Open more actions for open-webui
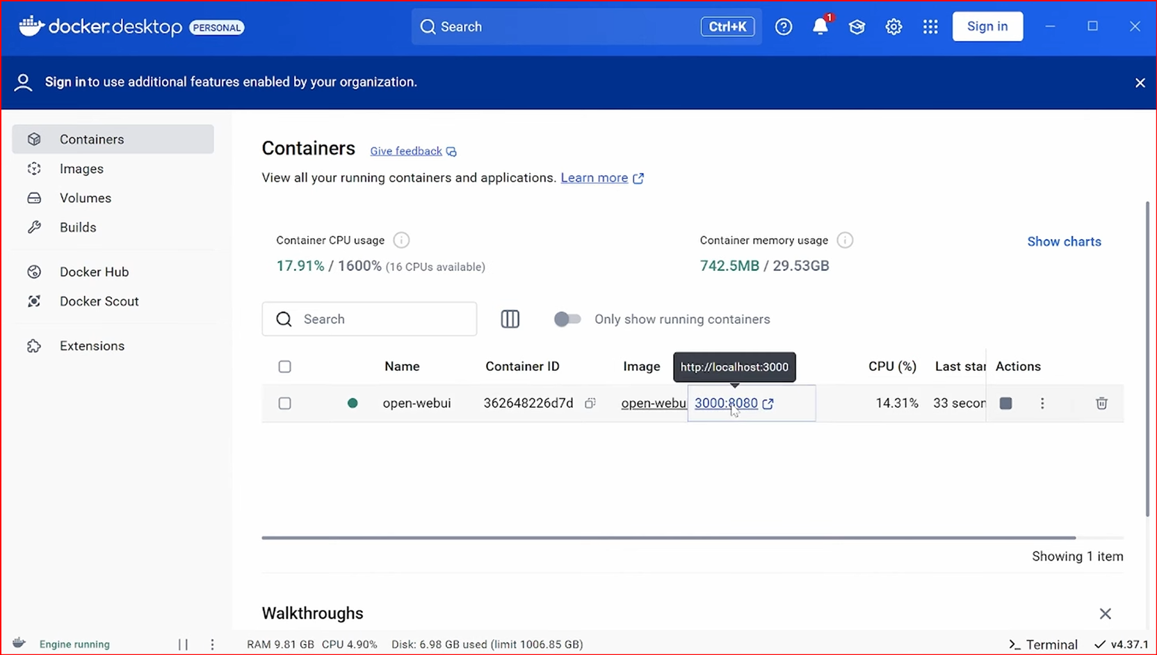 tap(1042, 403)
